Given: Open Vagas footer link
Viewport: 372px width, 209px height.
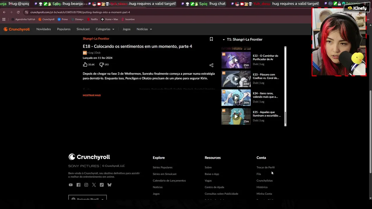Looking at the screenshot, I should coord(208,181).
